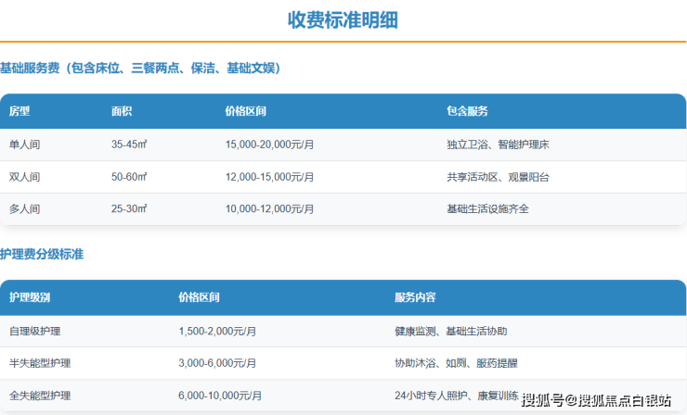
Task: Click the 包含服务 column header
Action: (467, 111)
